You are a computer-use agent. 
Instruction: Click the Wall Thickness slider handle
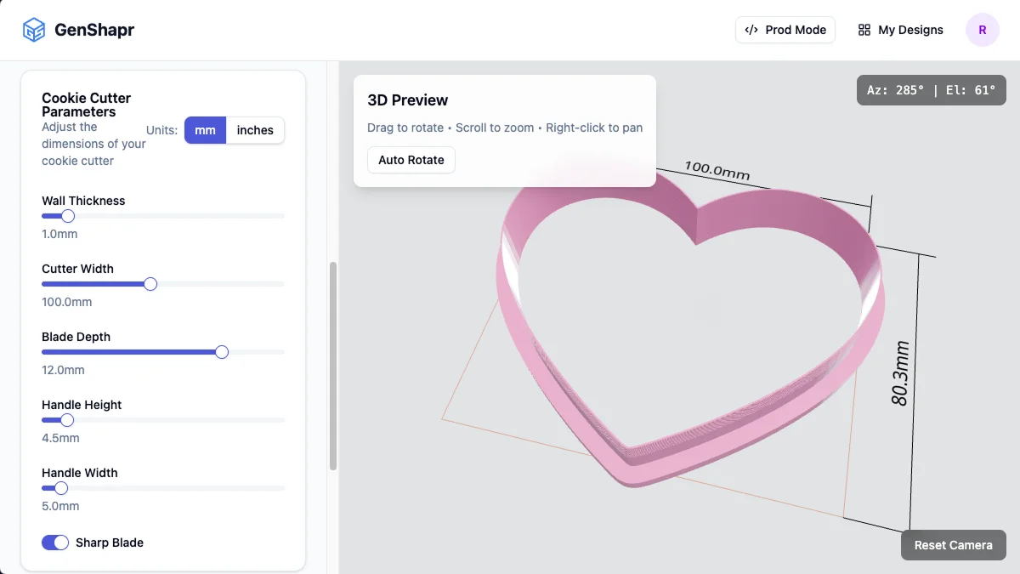(x=68, y=216)
